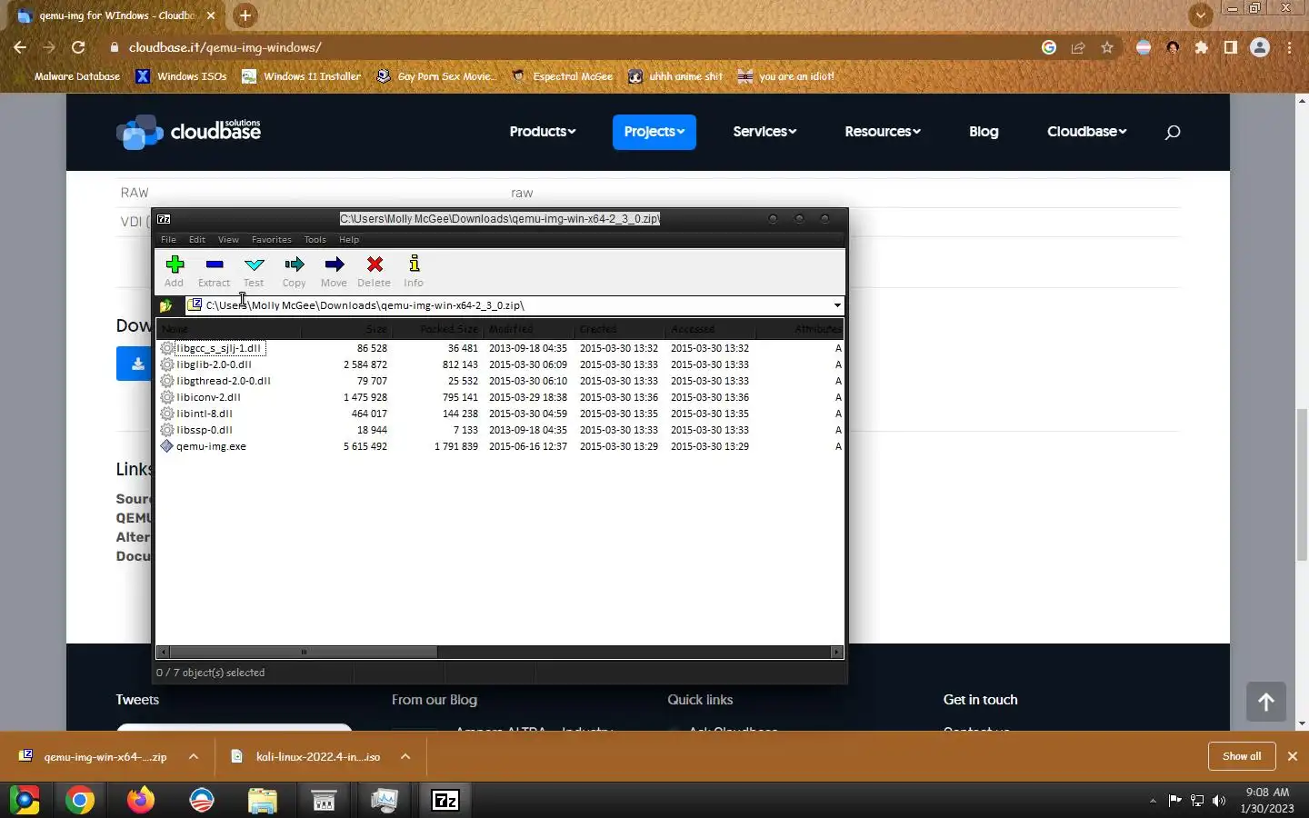Open the Edit menu in 7-Zip
Screen dimensions: 1309x818
197,240
